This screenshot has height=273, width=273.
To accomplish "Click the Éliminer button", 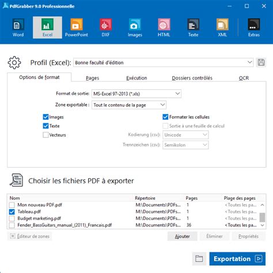I will [x=214, y=236].
